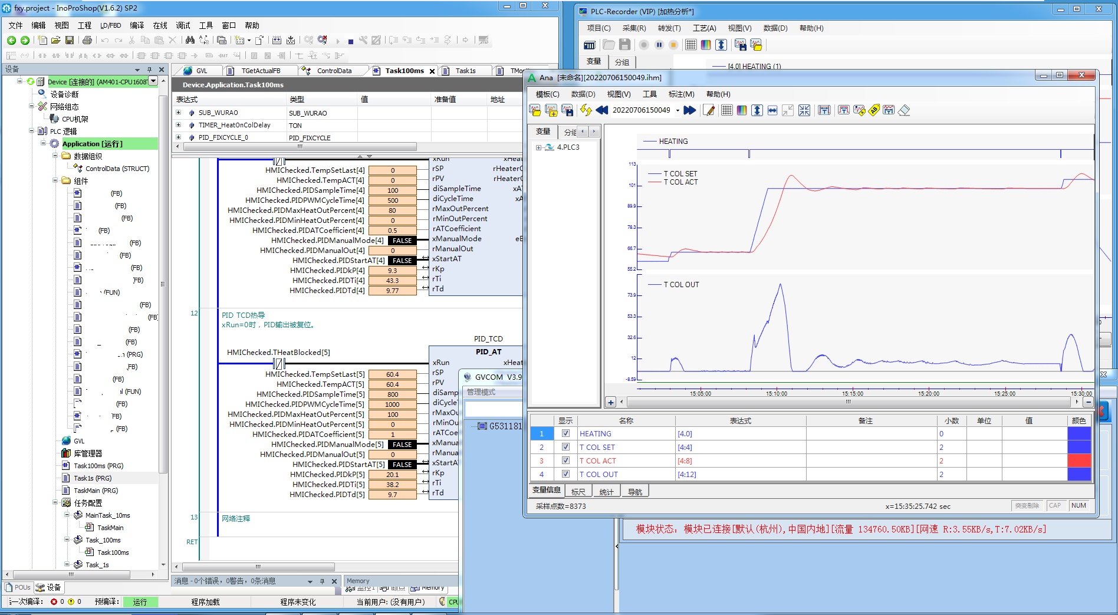Image resolution: width=1118 pixels, height=615 pixels.
Task: Open the 标注(M) menu in Ana
Action: [x=681, y=94]
